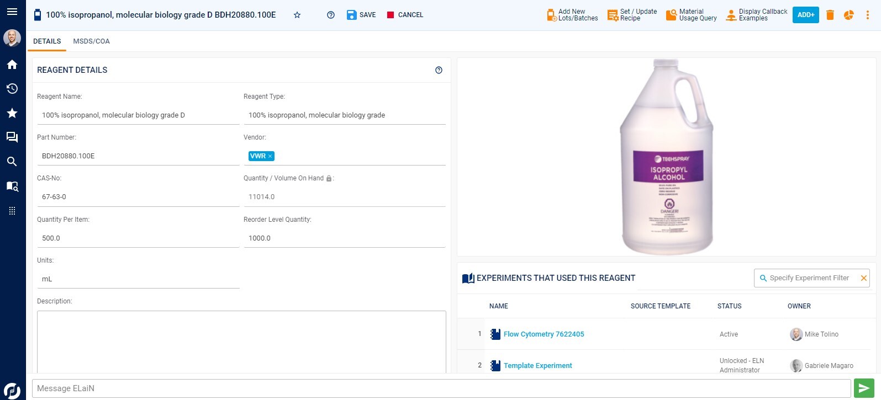Click Template Experiment row notebook icon
Screen dimensions: 881x400
[495, 366]
